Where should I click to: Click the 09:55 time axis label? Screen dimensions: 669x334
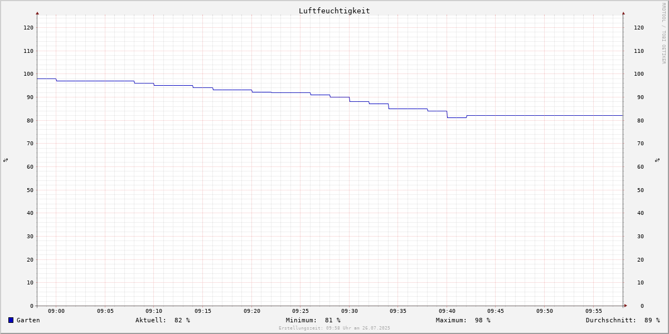(594, 311)
